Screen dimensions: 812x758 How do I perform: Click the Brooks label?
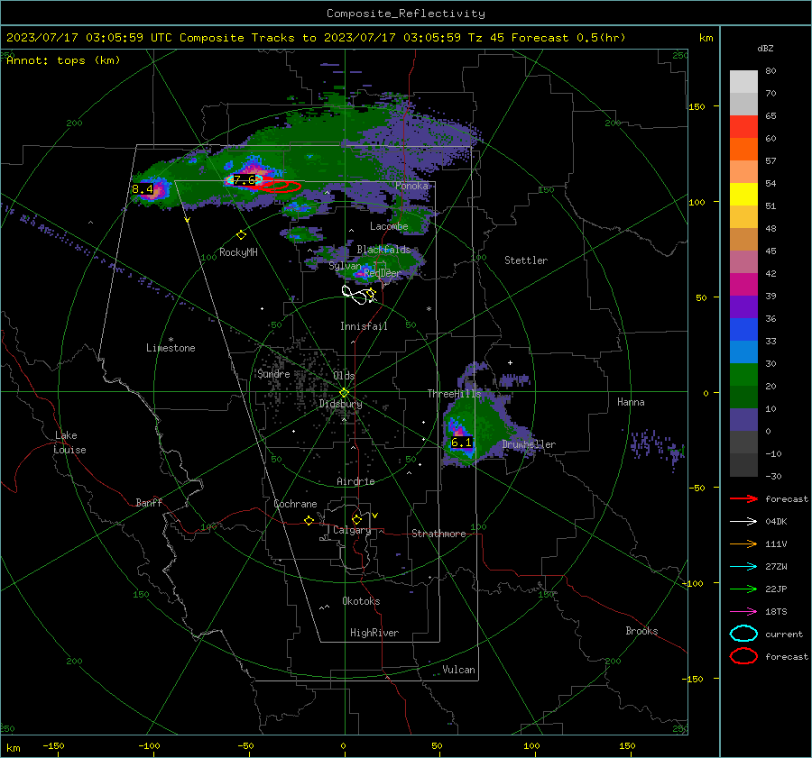point(641,631)
